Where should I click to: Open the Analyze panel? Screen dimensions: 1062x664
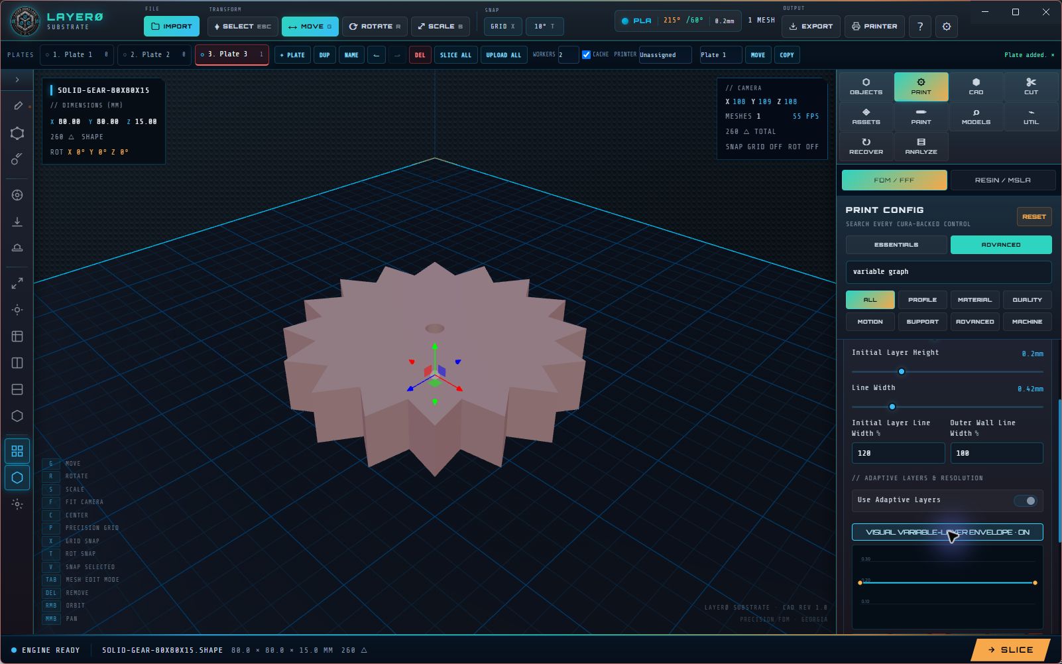pos(921,147)
